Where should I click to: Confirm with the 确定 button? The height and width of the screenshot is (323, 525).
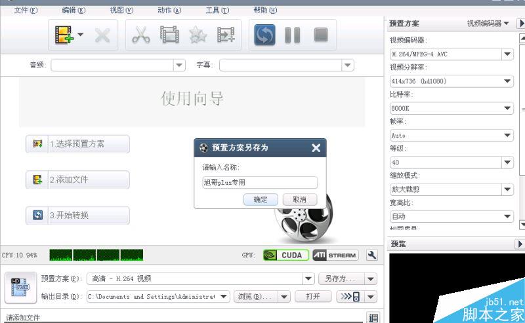point(261,200)
